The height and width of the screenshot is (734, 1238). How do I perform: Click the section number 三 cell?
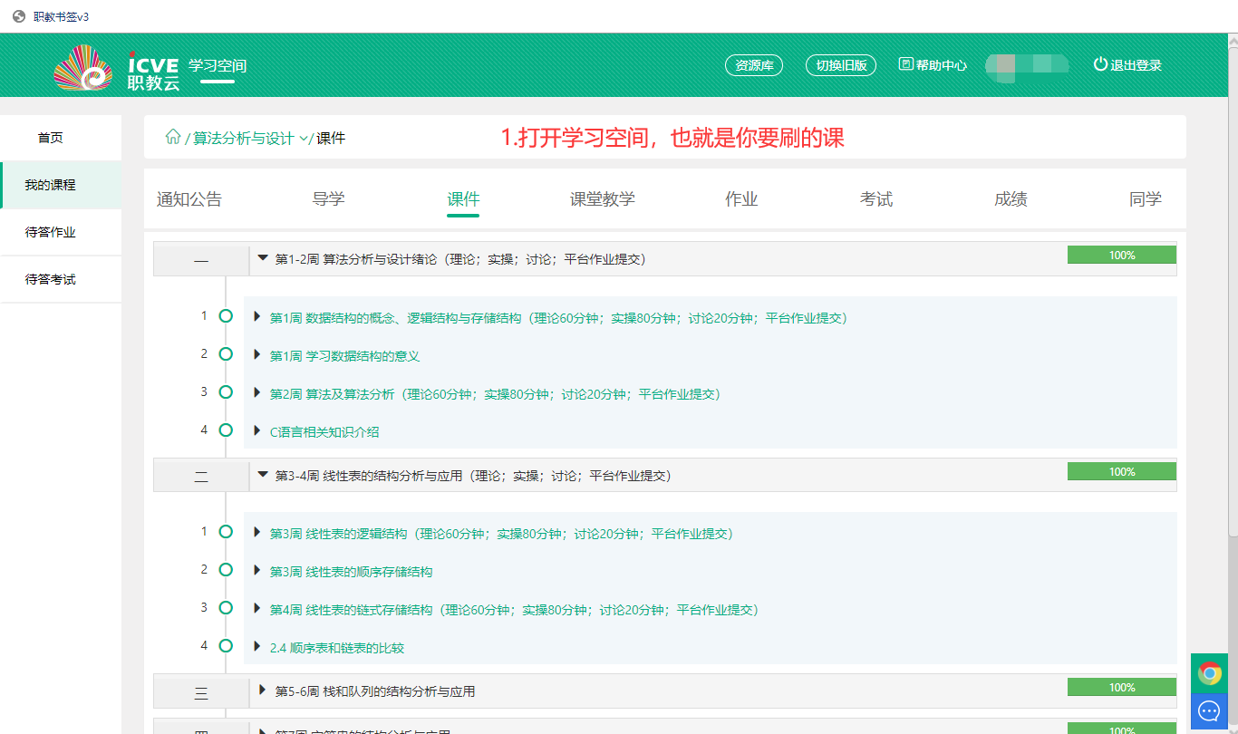coord(201,693)
